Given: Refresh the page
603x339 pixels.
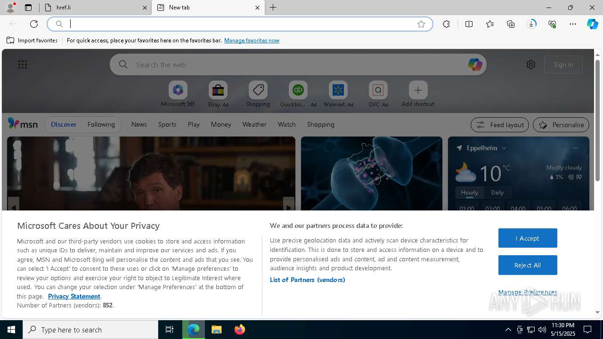Looking at the screenshot, I should click(x=34, y=24).
